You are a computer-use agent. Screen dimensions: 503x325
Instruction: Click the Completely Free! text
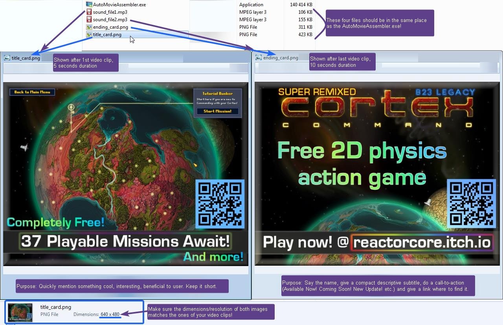(55, 222)
